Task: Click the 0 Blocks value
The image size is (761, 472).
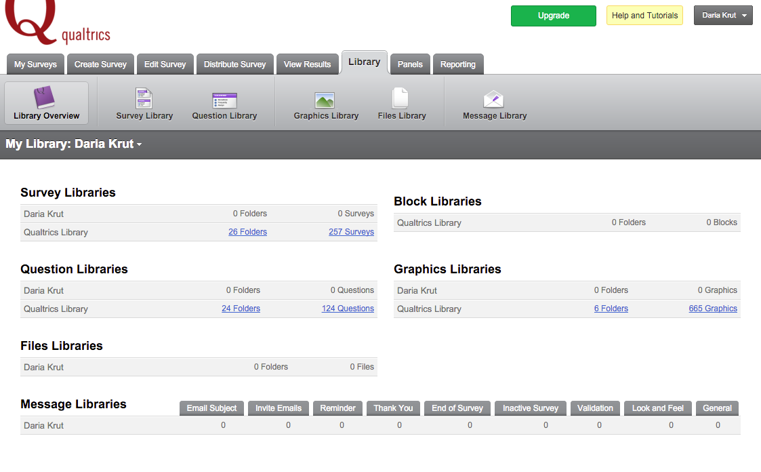Action: click(722, 222)
